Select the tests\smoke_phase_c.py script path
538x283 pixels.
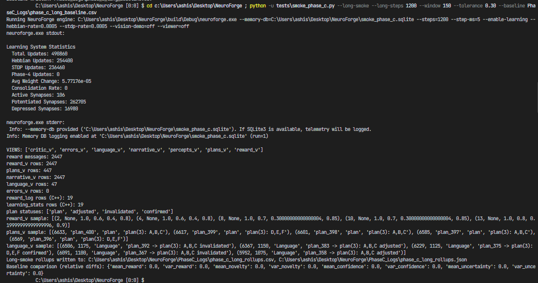coord(305,6)
